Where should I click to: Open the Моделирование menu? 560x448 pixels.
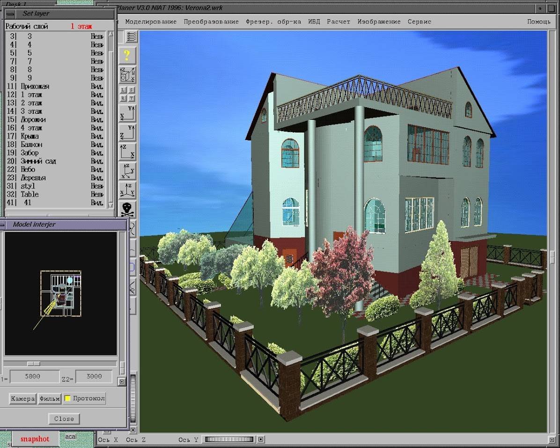[151, 22]
